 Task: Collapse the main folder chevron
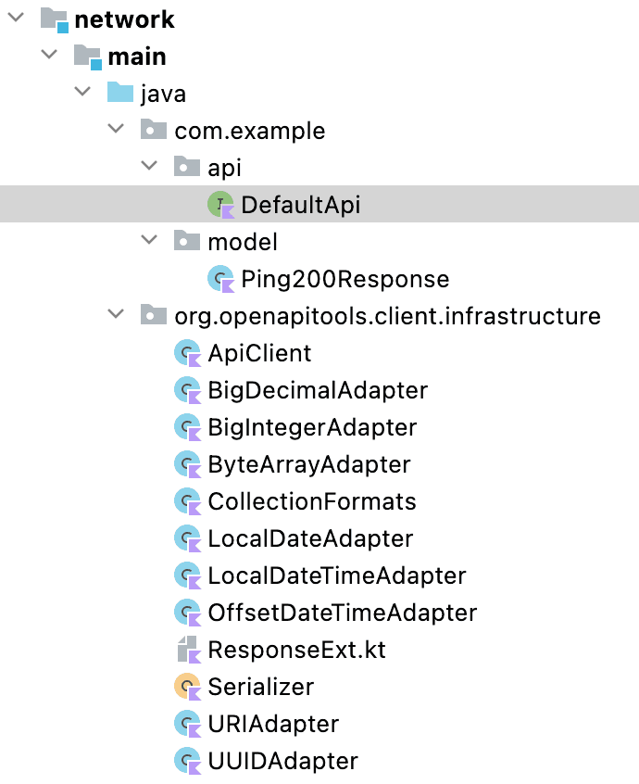(49, 56)
